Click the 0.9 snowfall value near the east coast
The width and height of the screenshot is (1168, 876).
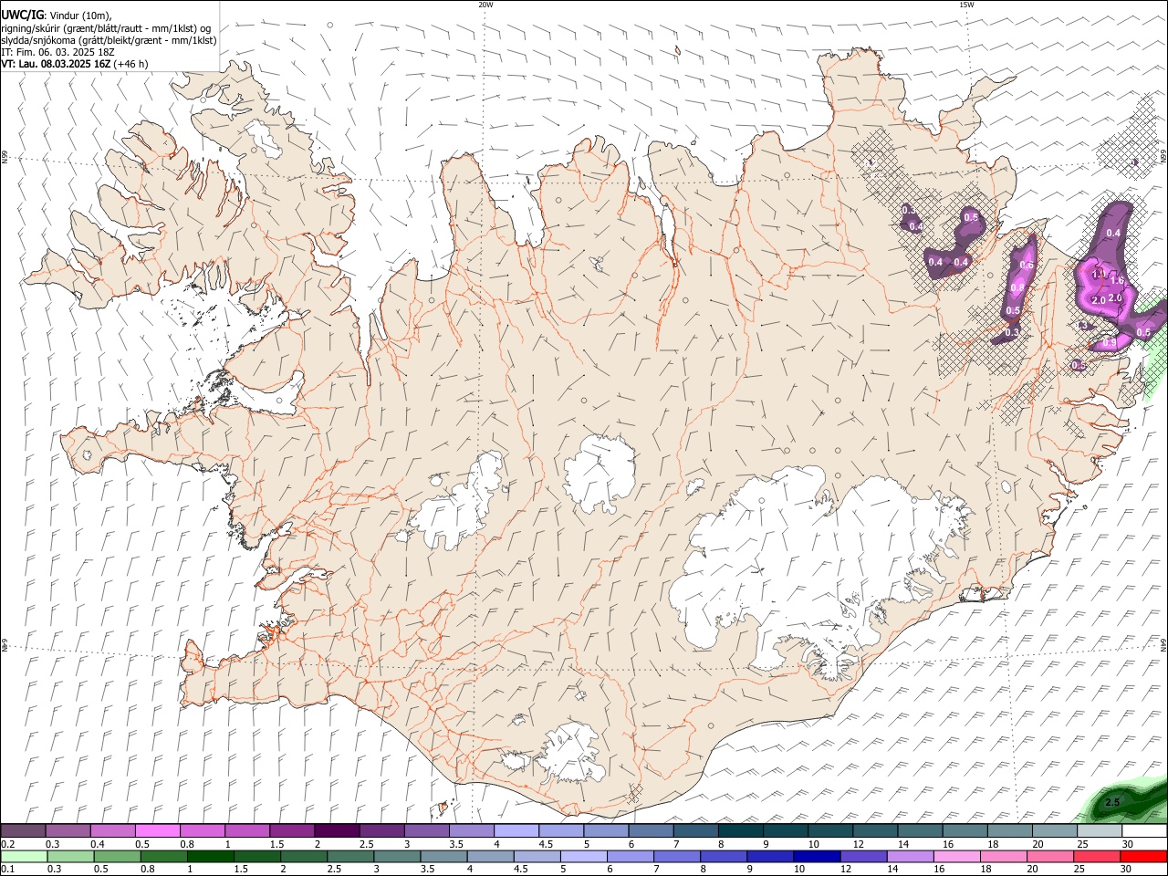[1110, 342]
